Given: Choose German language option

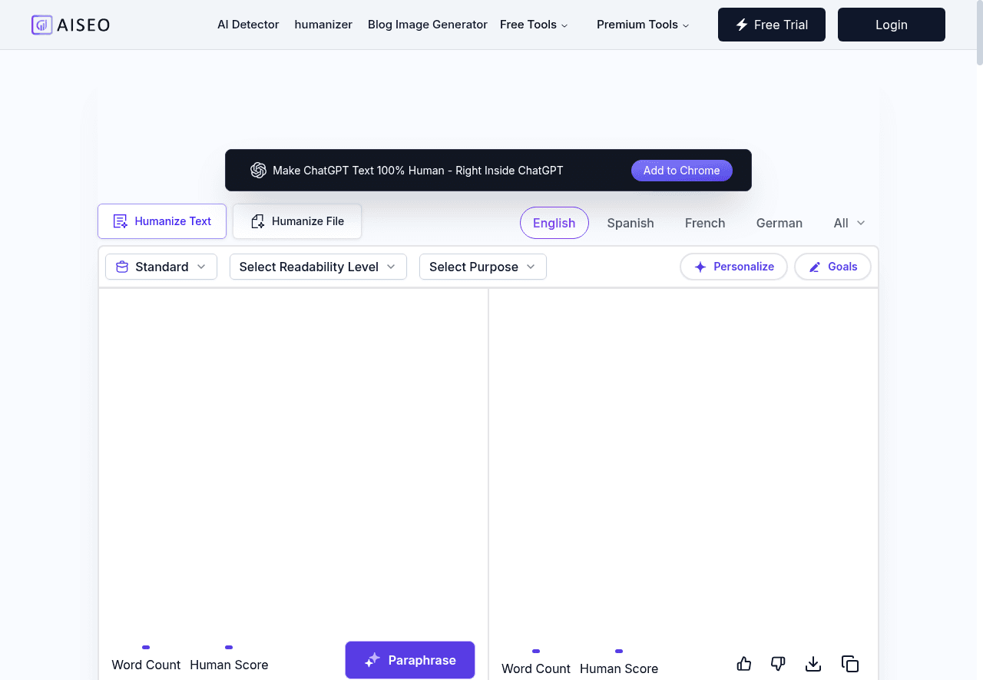Looking at the screenshot, I should [779, 223].
